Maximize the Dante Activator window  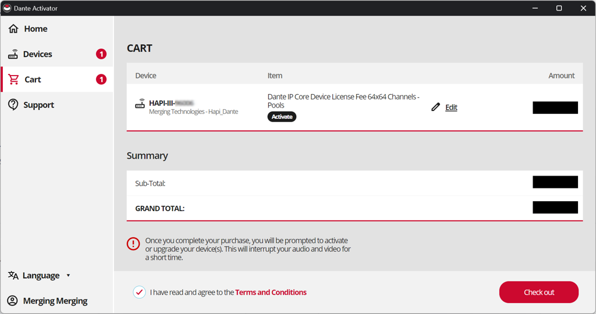pos(559,8)
